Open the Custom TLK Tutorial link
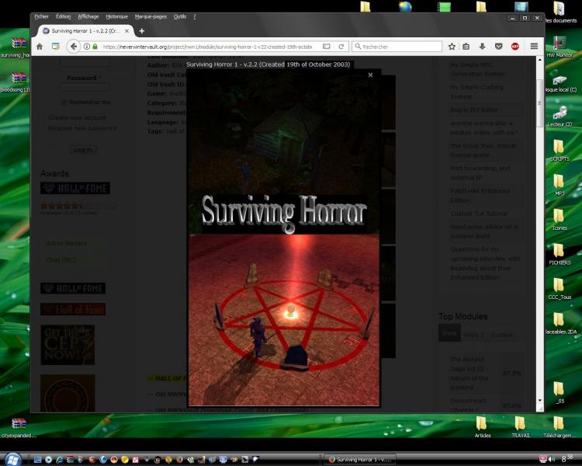 tap(479, 214)
